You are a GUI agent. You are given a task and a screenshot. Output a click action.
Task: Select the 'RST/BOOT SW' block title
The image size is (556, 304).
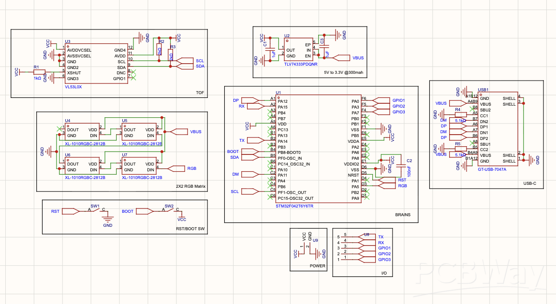[190, 229]
